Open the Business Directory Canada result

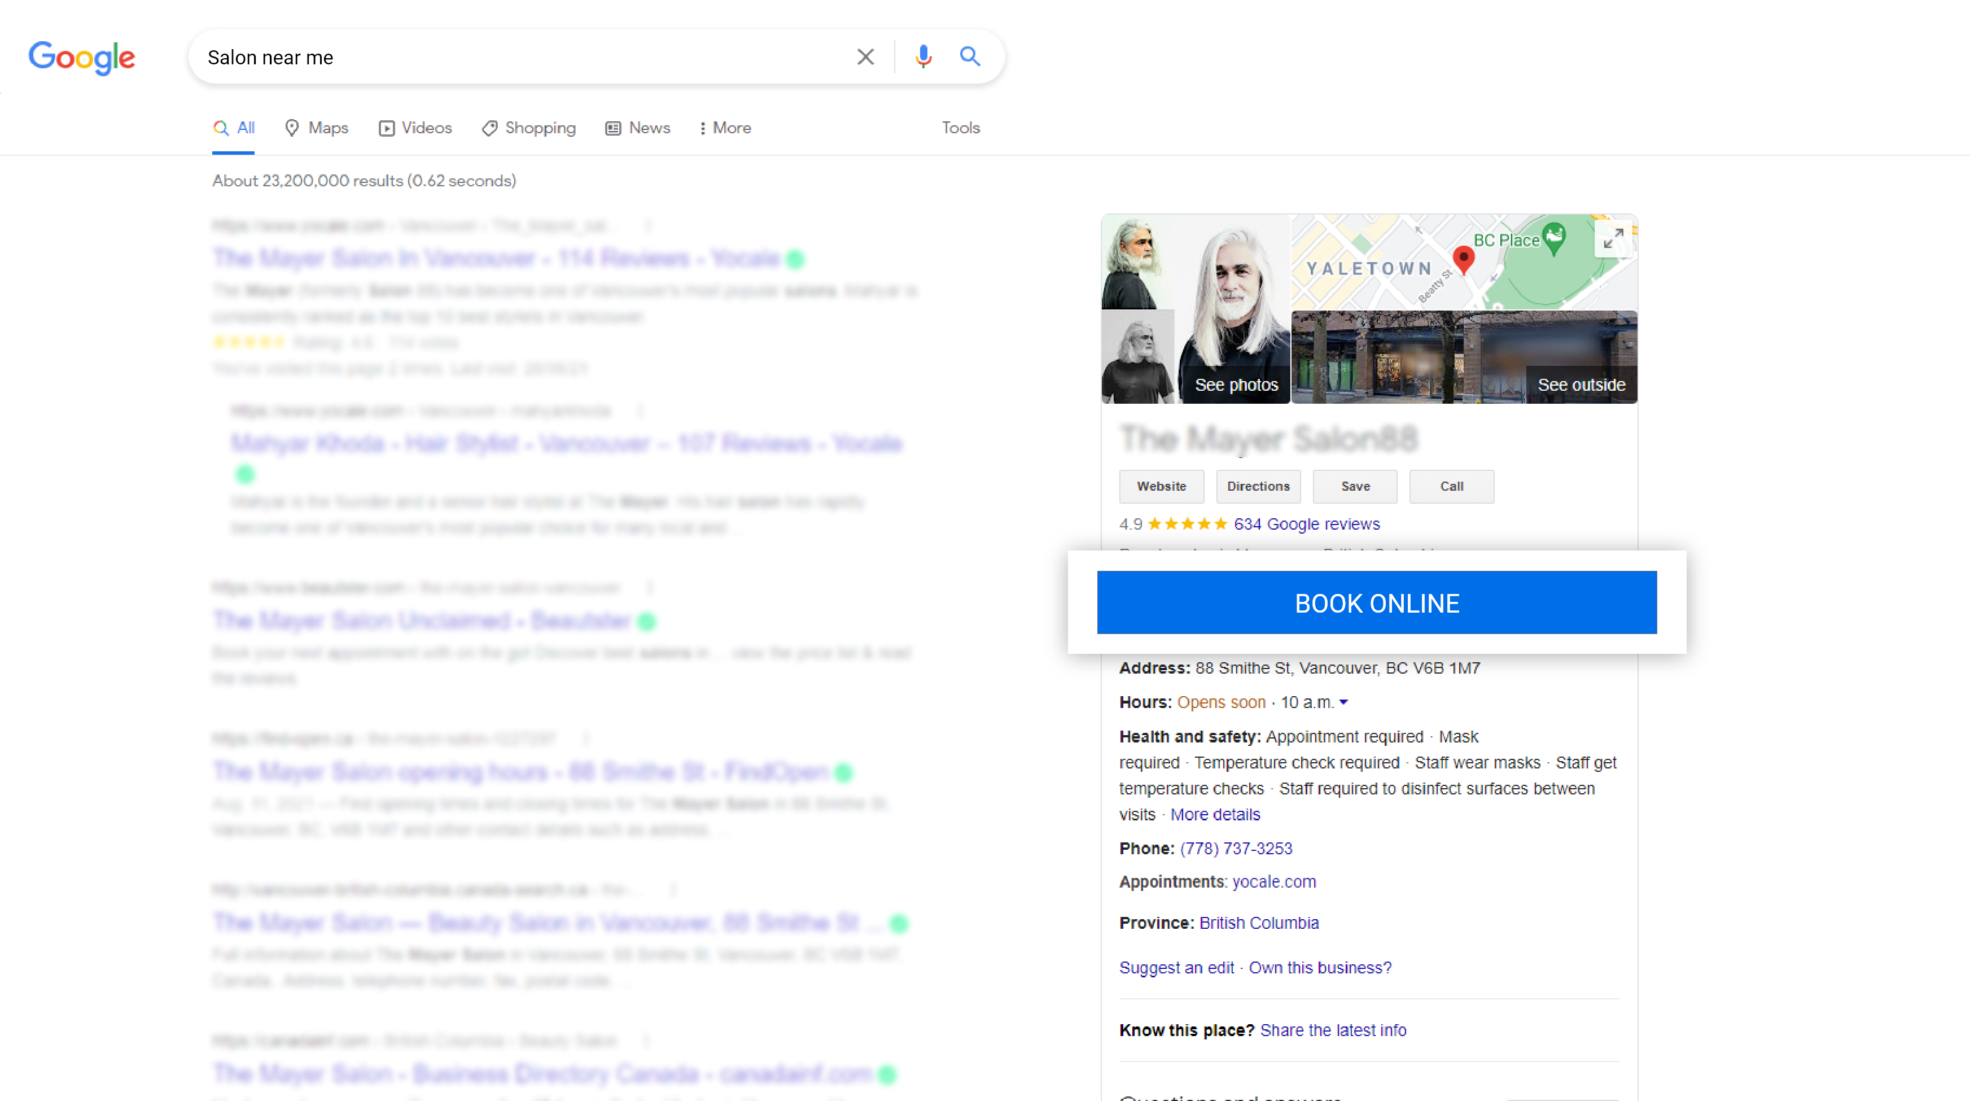(x=541, y=1074)
